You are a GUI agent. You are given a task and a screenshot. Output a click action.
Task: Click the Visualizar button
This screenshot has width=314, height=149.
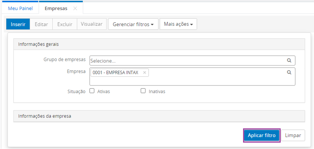coord(92,24)
